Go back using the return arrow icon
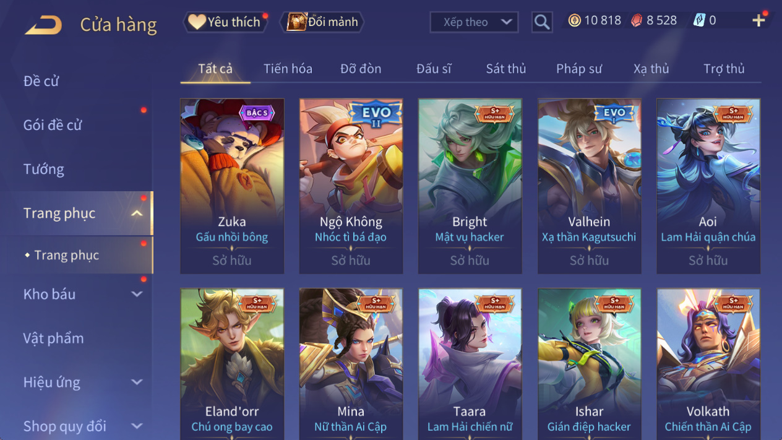 [x=43, y=24]
